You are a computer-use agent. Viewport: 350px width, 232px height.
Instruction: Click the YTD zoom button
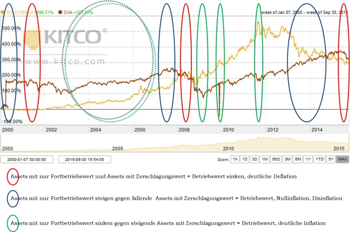click(319, 159)
